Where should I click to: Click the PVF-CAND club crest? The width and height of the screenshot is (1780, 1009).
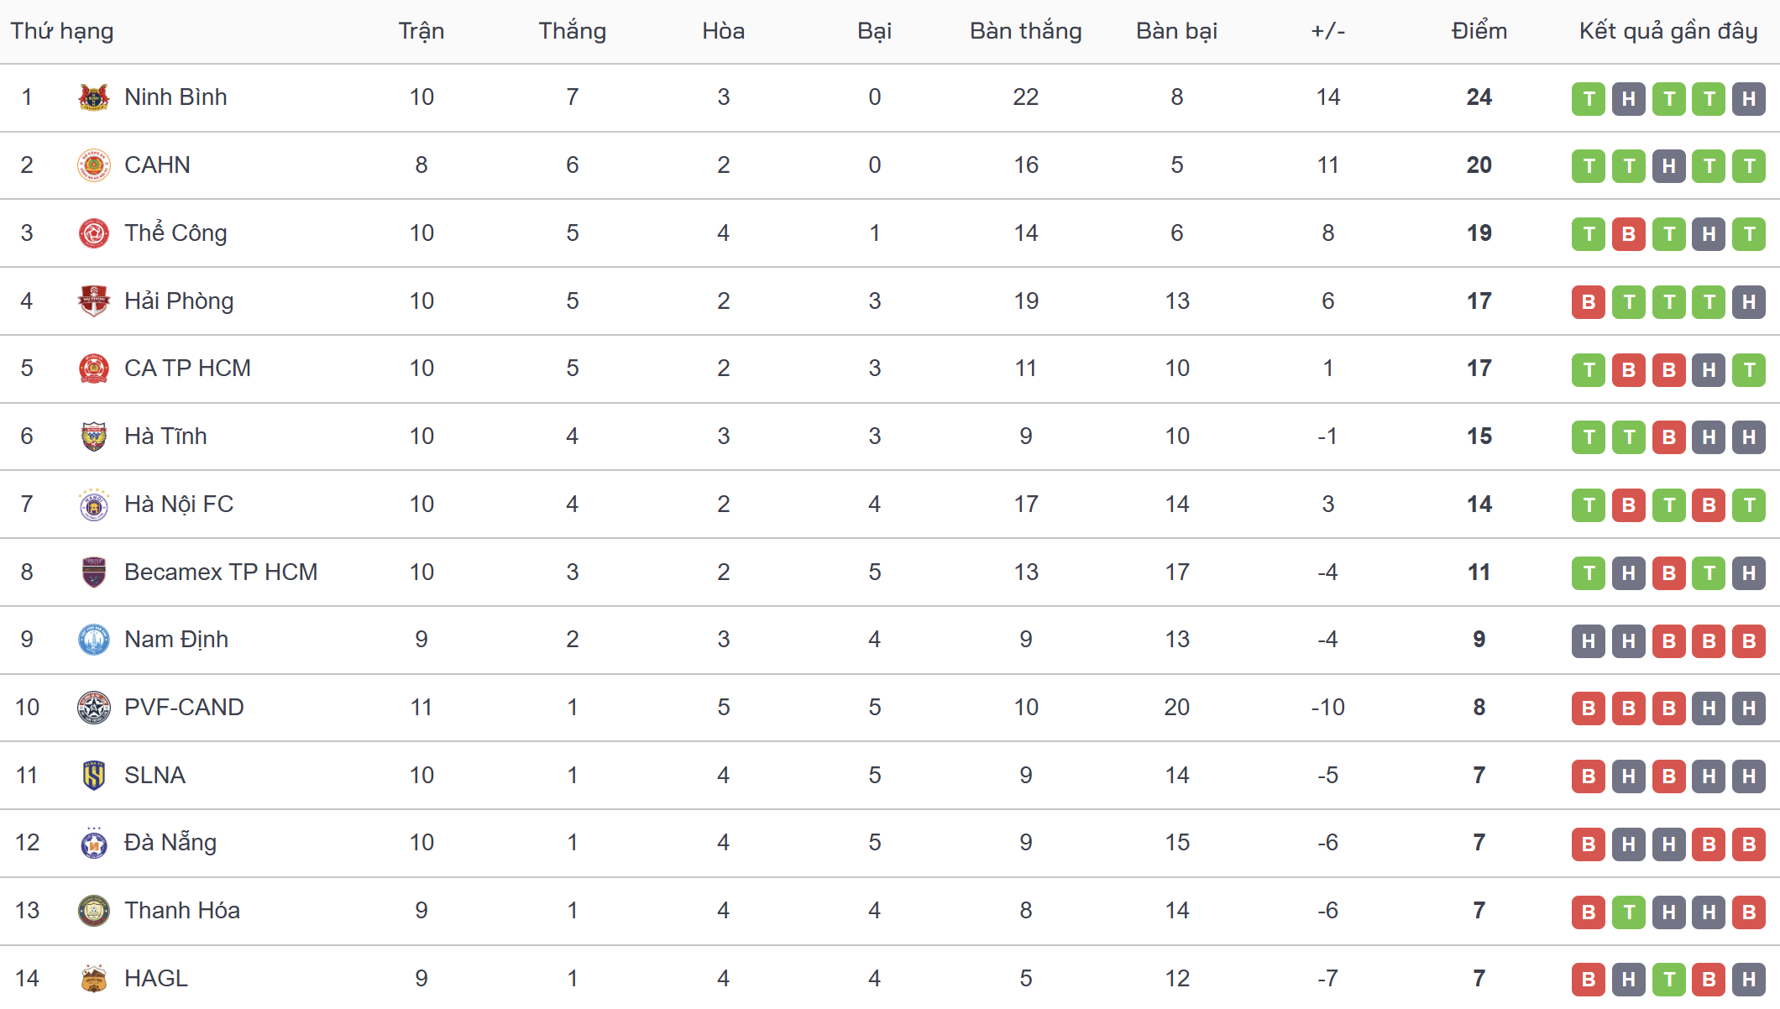pos(93,708)
